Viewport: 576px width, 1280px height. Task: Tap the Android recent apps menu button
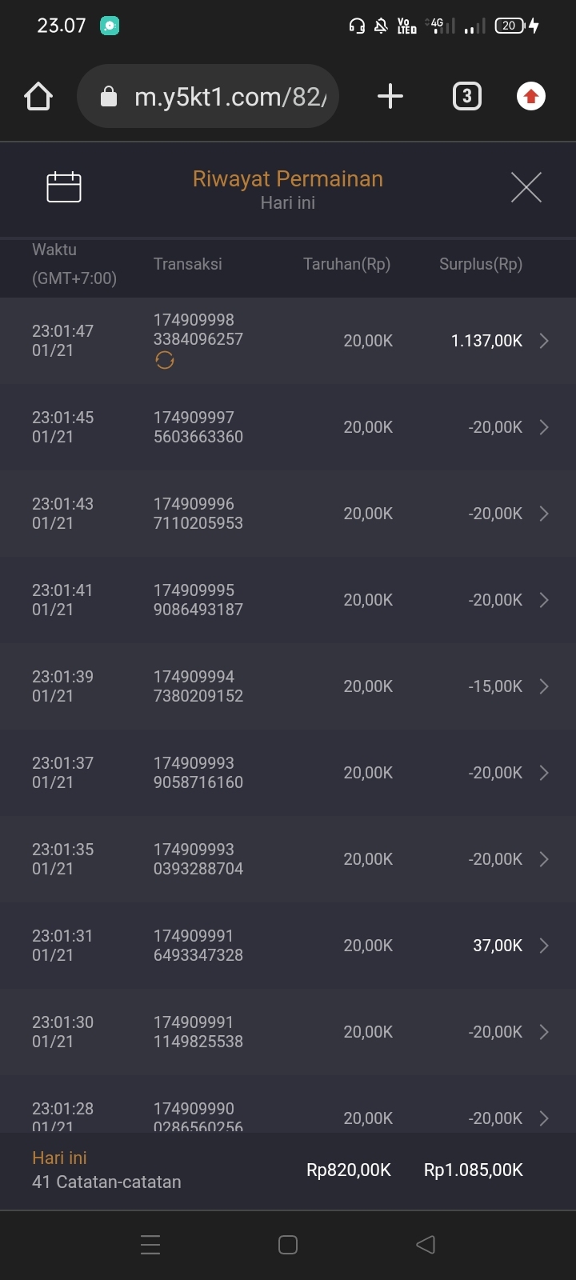pyautogui.click(x=150, y=1245)
